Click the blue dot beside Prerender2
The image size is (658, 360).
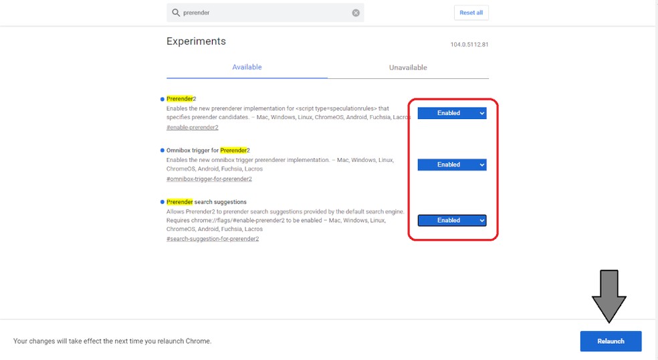(162, 99)
